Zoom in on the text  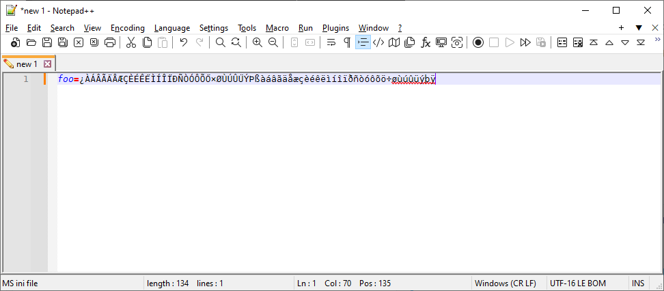(x=258, y=42)
